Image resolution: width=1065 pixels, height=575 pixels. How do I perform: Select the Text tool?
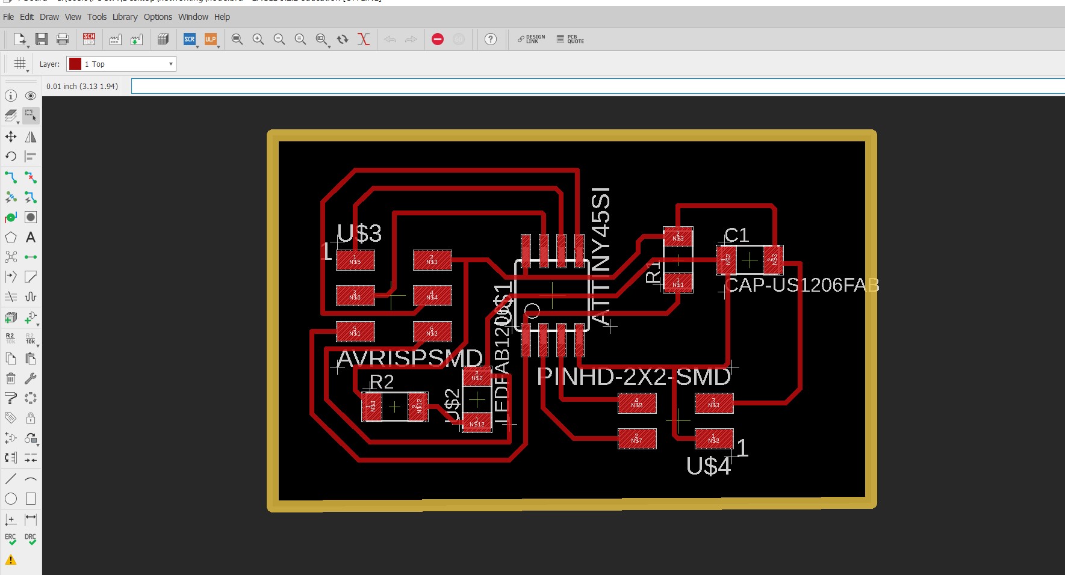31,237
